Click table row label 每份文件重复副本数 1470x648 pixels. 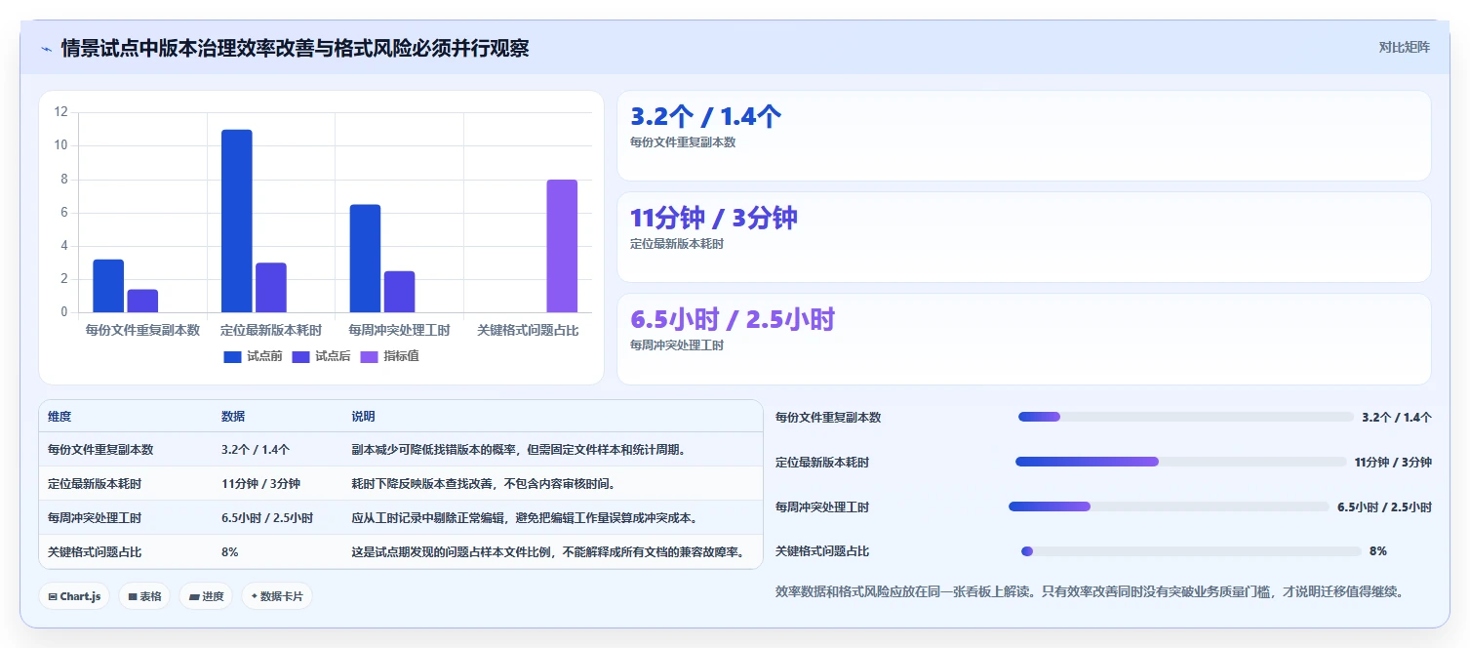(x=100, y=450)
